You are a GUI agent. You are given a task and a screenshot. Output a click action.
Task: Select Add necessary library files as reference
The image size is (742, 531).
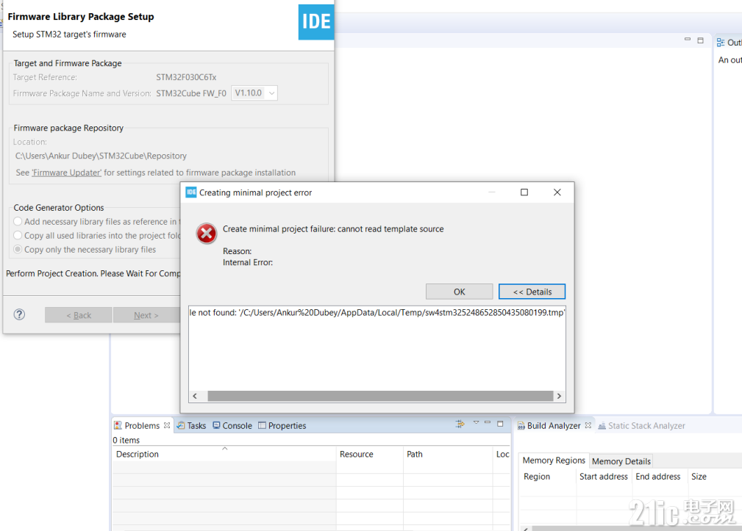point(18,221)
